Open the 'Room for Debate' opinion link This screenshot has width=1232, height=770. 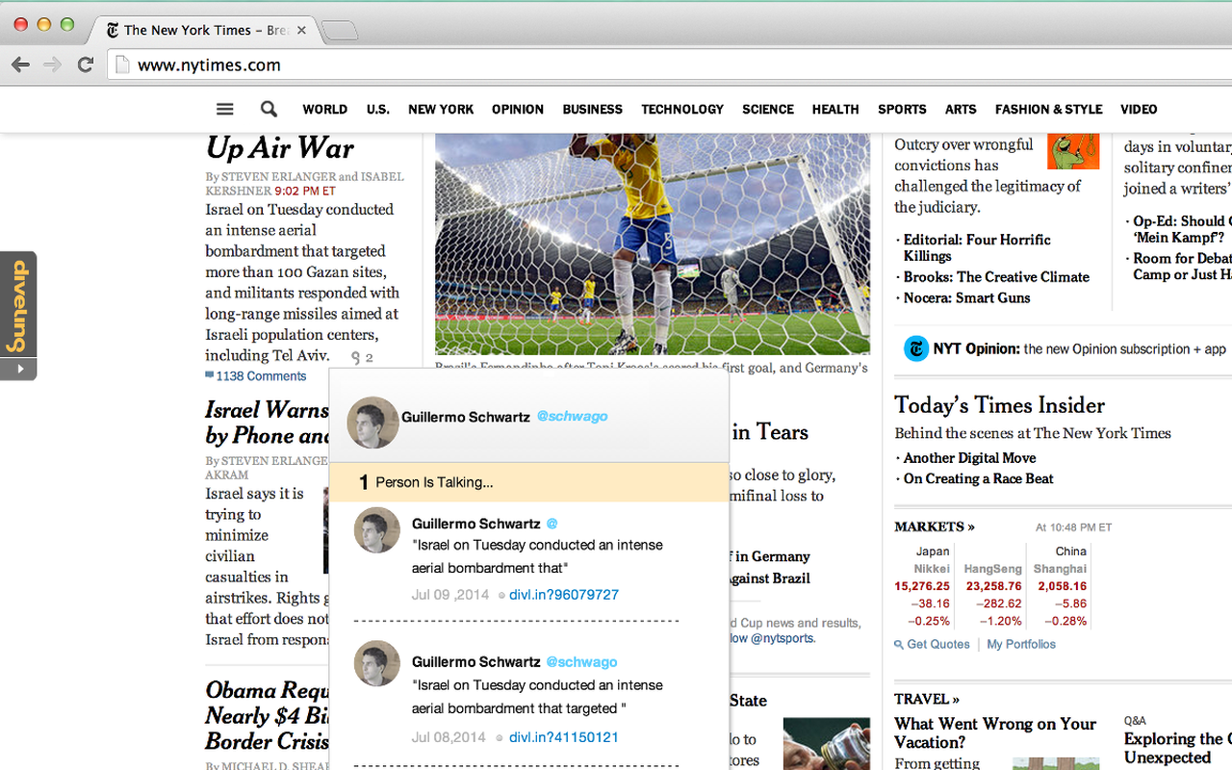point(1183,267)
